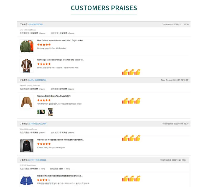
Task: Open the Women Blank Crop Top Sweatshirt title
Action: click(54, 96)
